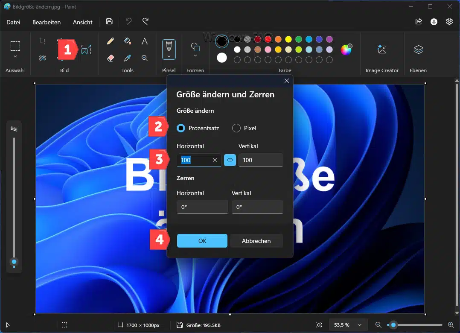Select the Text tool
This screenshot has width=460, height=333.
coord(145,41)
